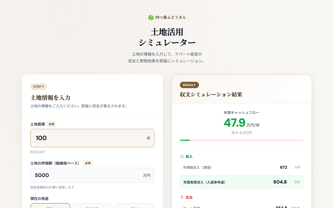Select the 農地 land use option
Image resolution: width=334 pixels, height=208 pixels.
pos(134,206)
